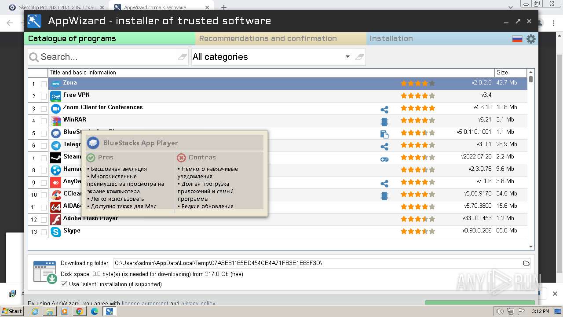
Task: Click the Free VPN key icon
Action: (x=55, y=96)
